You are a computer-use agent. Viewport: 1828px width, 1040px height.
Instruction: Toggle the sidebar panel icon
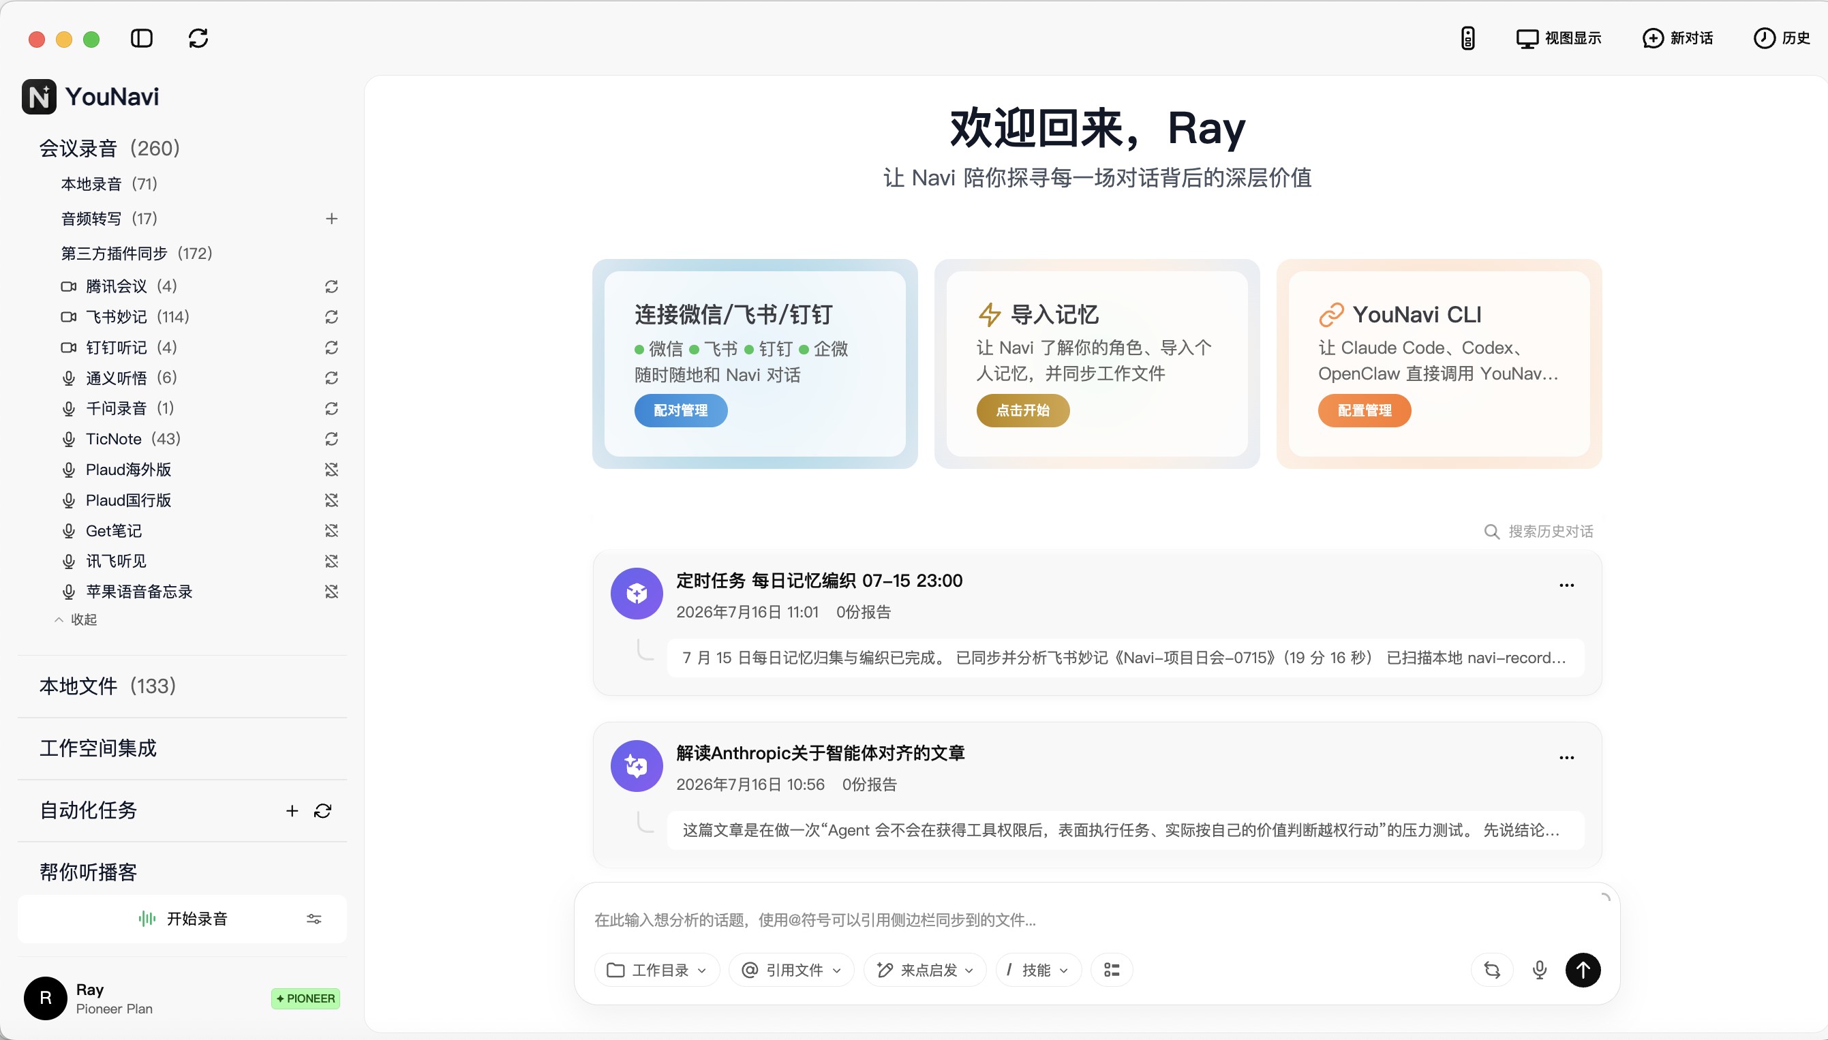[142, 39]
